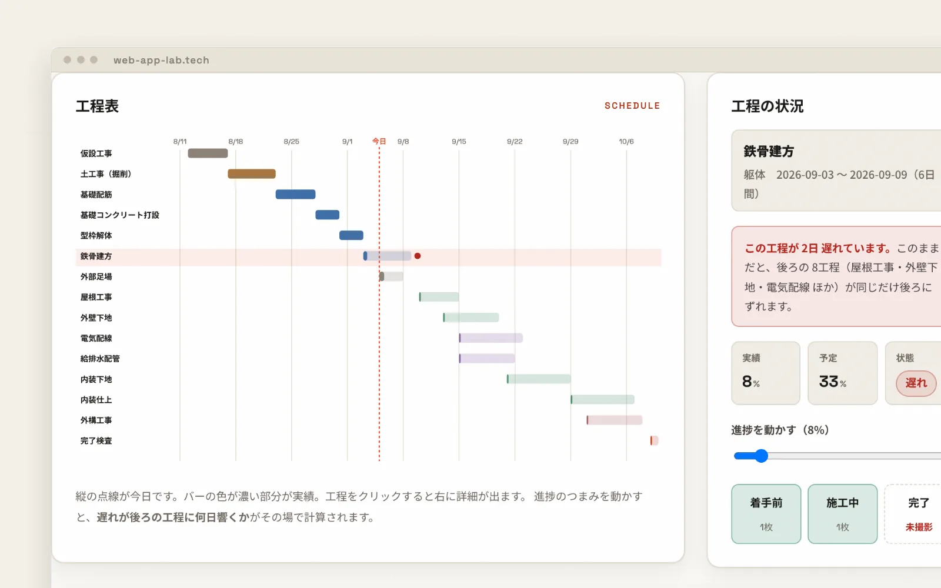Click the 外部足場 label
This screenshot has width=941, height=588.
click(96, 276)
